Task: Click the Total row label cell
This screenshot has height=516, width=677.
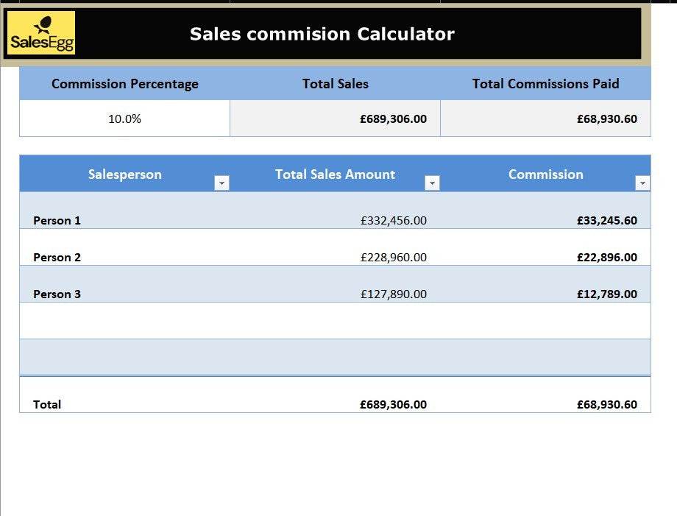Action: click(x=48, y=404)
